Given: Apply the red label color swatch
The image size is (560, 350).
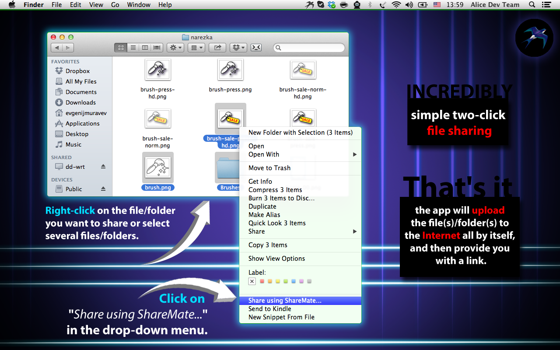Looking at the screenshot, I should [x=262, y=281].
